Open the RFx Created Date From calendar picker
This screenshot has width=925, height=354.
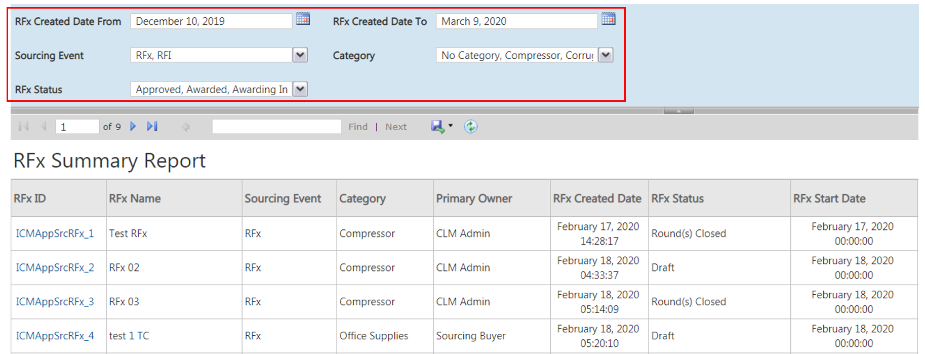pyautogui.click(x=303, y=20)
